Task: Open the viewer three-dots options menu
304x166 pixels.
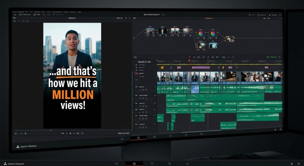Action: [x=130, y=18]
